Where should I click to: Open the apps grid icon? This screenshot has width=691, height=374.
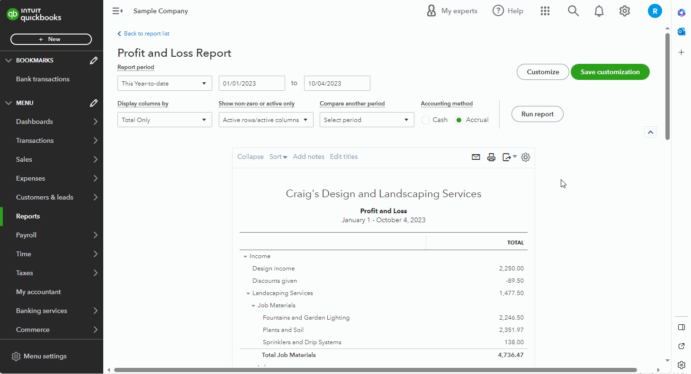pos(545,10)
